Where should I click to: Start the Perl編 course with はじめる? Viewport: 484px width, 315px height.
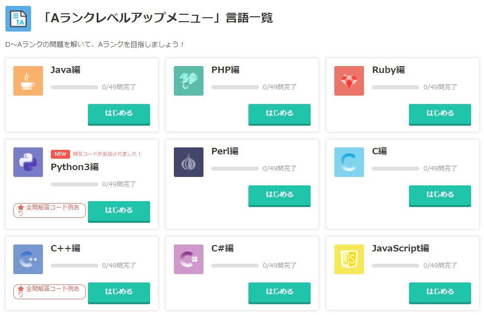click(280, 196)
